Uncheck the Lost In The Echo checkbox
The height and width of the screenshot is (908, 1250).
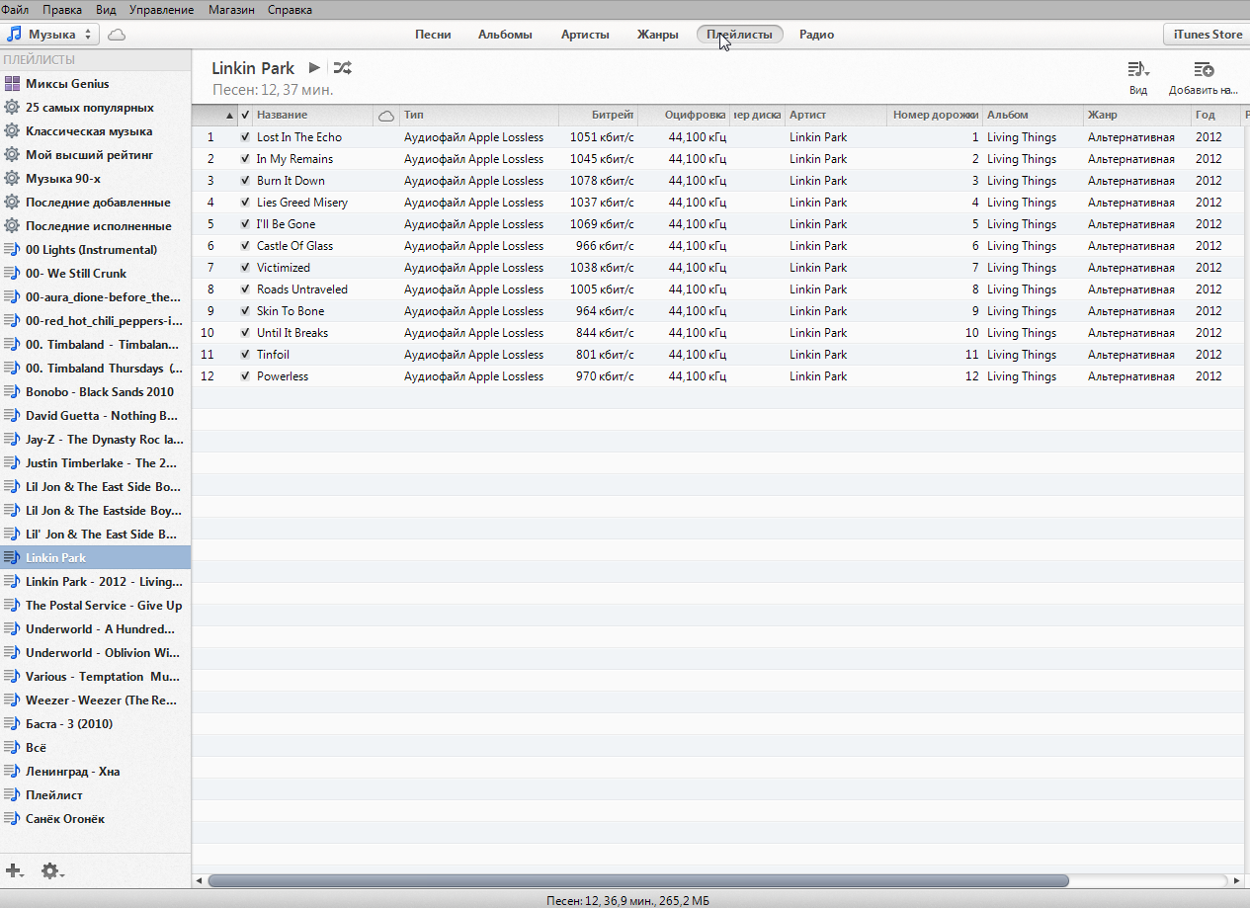pos(245,137)
